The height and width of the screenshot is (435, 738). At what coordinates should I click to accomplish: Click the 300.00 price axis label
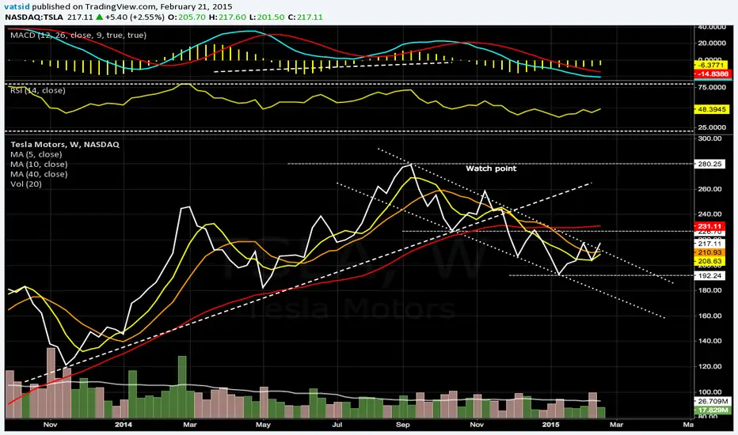tap(709, 138)
